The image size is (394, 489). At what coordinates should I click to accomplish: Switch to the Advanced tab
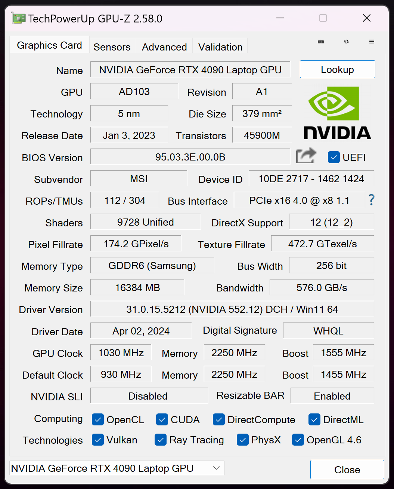[x=164, y=47]
